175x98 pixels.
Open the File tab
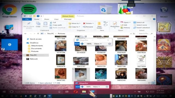click(27, 19)
